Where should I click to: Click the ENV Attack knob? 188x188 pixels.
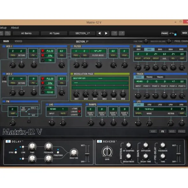pyautogui.click(x=147, y=67)
